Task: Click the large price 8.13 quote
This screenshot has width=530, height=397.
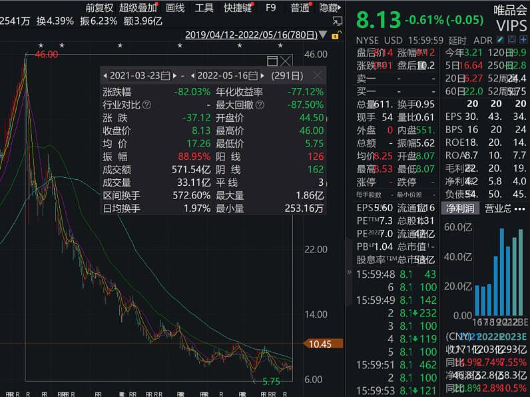Action: tap(378, 20)
